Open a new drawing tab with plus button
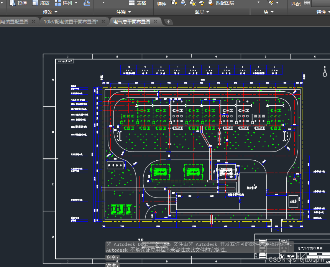Image resolution: width=330 pixels, height=267 pixels. pyautogui.click(x=168, y=22)
